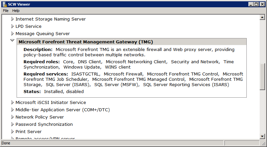Expand the Password Synchronization entry
The width and height of the screenshot is (267, 147).
tap(12, 124)
